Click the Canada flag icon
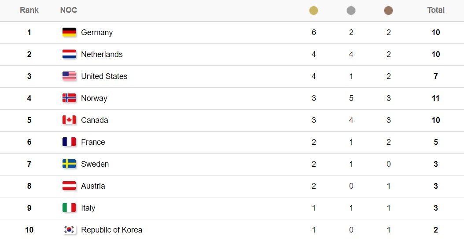The image size is (464, 240). [69, 120]
